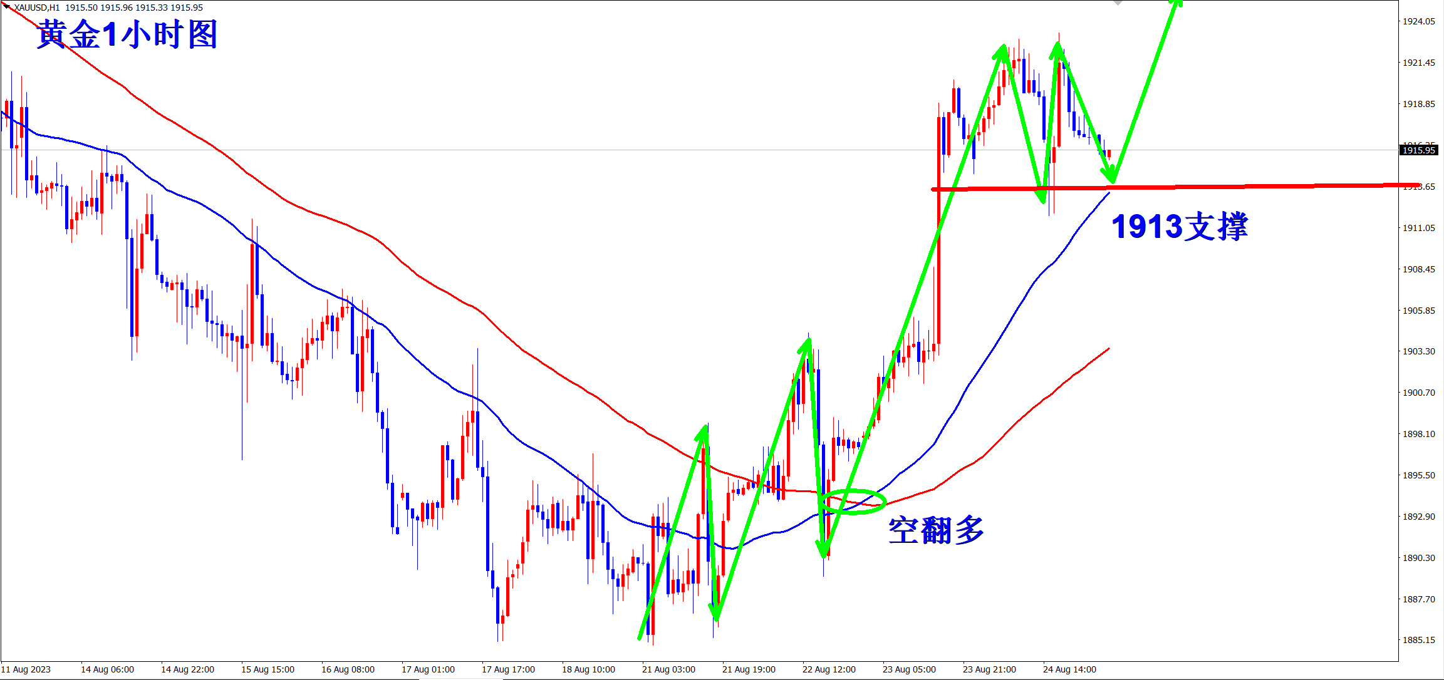Click the 1908.45 price scale label
The width and height of the screenshot is (1444, 680).
point(1418,269)
